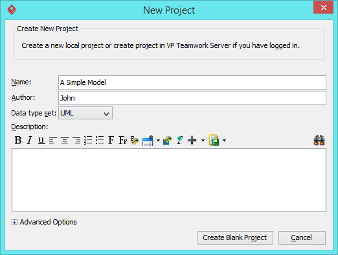Align description text left
Viewport: 338px width, 255px height.
point(53,140)
